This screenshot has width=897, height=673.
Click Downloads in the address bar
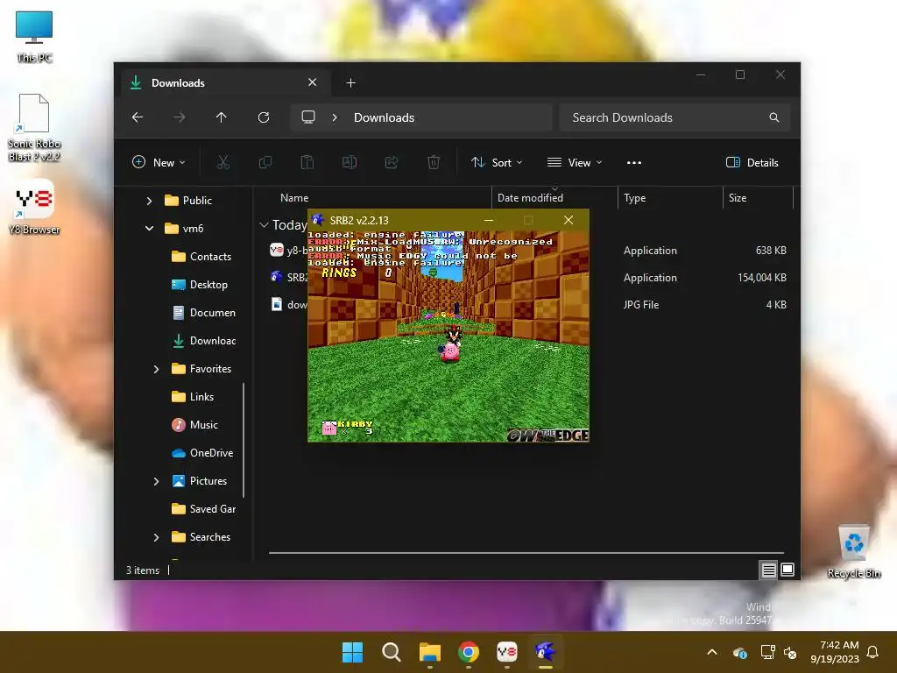(384, 117)
